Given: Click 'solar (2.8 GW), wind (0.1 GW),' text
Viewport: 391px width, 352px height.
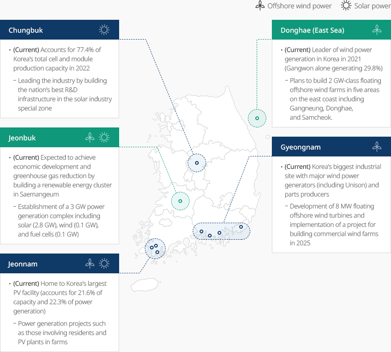Looking at the screenshot, I should click(58, 225).
